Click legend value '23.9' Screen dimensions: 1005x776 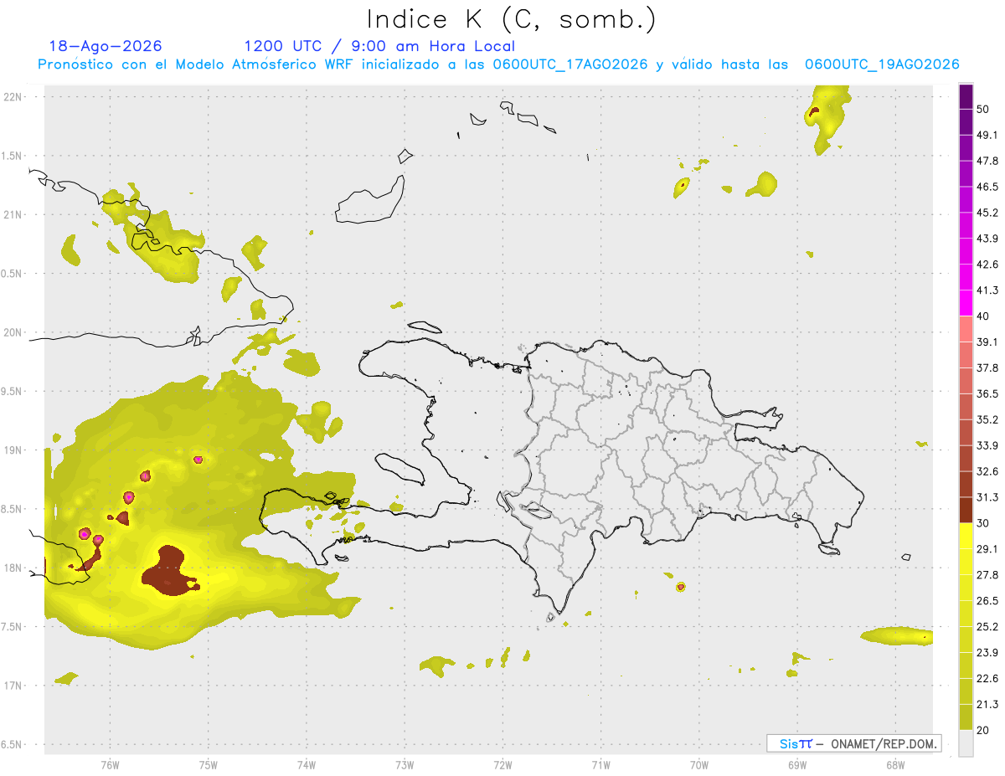[988, 652]
